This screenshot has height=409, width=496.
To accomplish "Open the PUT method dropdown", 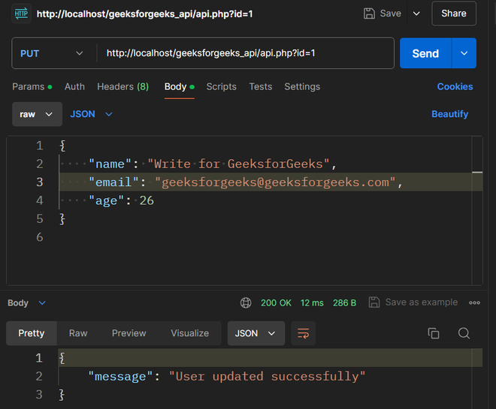I will 52,53.
